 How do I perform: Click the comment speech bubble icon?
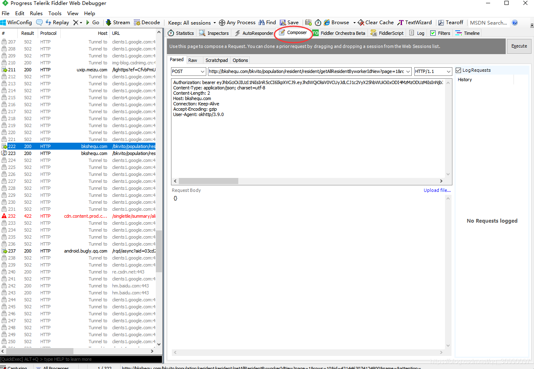click(x=39, y=23)
